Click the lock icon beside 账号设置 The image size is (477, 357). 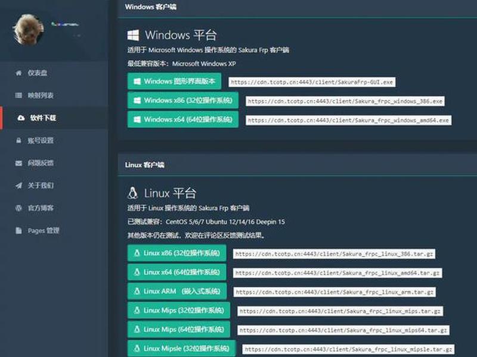18,140
